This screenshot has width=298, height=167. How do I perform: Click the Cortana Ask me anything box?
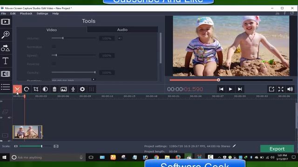tap(47, 157)
